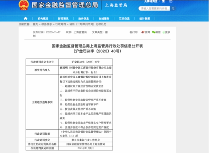Click breadcrumb 省局（计划单列市局）行政处罚

[88, 24]
